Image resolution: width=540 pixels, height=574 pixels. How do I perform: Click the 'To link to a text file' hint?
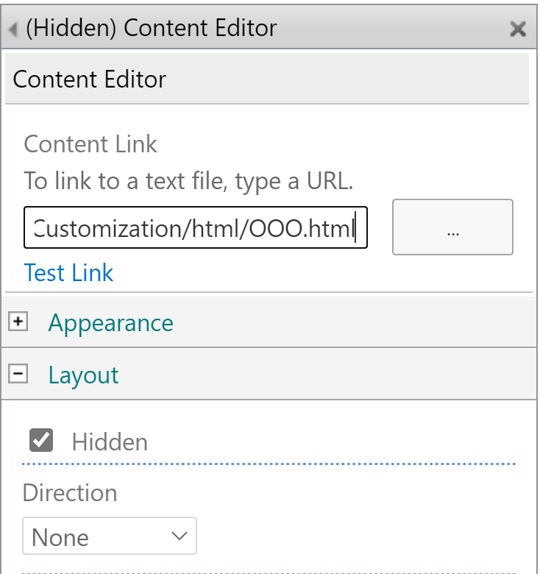tap(188, 181)
